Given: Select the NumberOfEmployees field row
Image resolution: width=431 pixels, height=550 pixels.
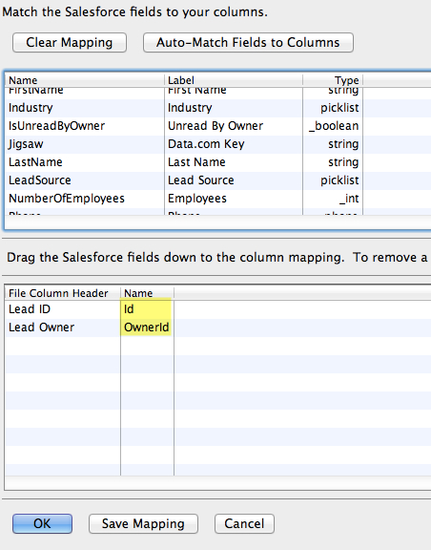Looking at the screenshot, I should tap(218, 199).
